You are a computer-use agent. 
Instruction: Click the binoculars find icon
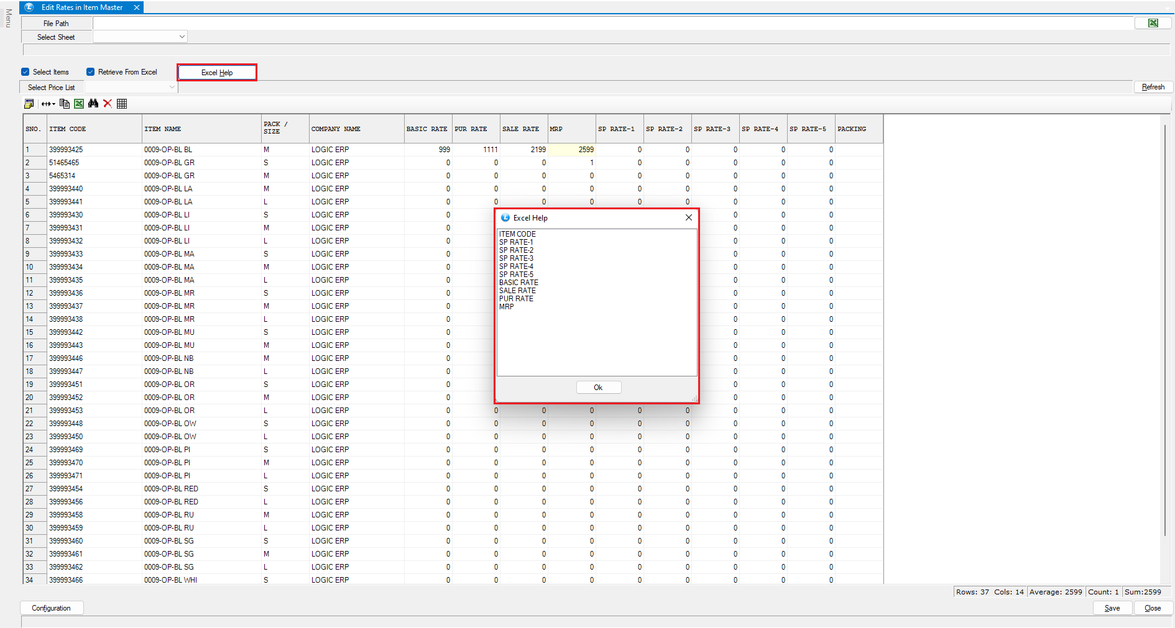[93, 104]
